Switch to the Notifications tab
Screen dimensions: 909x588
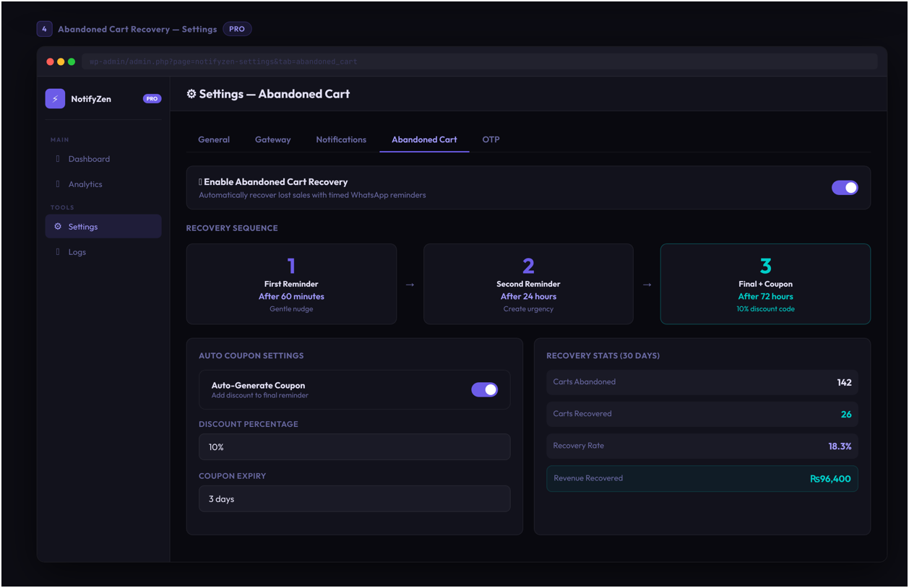341,139
